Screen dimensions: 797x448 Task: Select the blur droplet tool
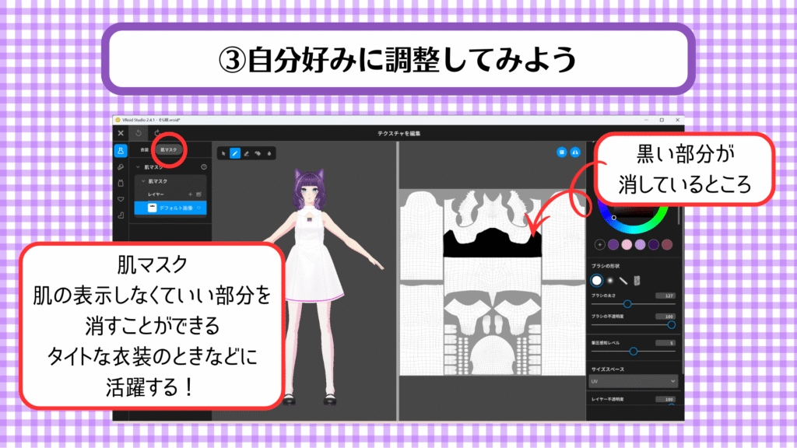(x=269, y=153)
